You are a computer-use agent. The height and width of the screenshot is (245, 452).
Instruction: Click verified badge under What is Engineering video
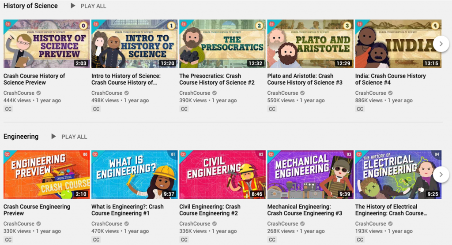pos(127,224)
